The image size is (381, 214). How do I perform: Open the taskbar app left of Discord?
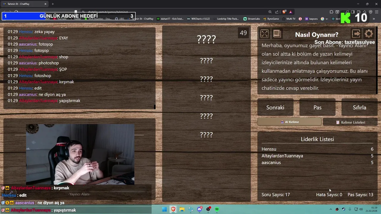[x=191, y=210]
